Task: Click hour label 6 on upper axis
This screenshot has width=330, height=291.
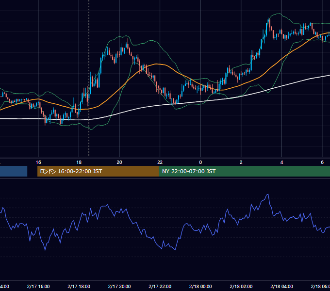Action: (x=322, y=162)
